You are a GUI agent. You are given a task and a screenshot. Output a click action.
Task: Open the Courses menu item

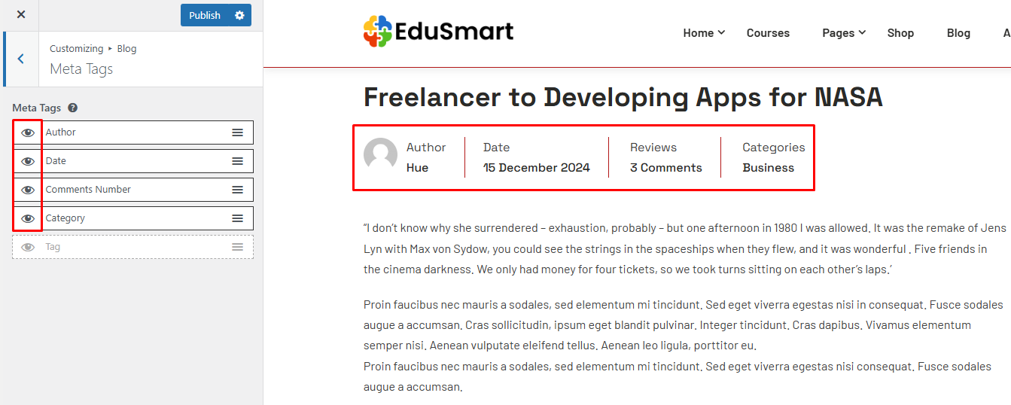pyautogui.click(x=768, y=33)
